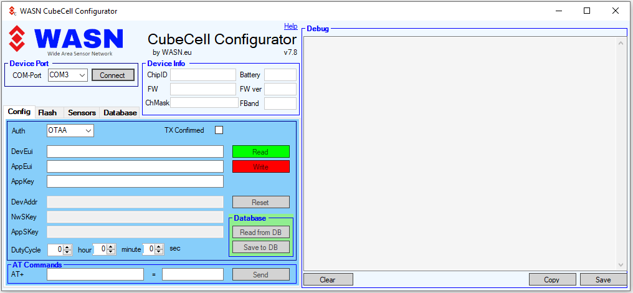Click the NwSKey field

click(x=135, y=217)
